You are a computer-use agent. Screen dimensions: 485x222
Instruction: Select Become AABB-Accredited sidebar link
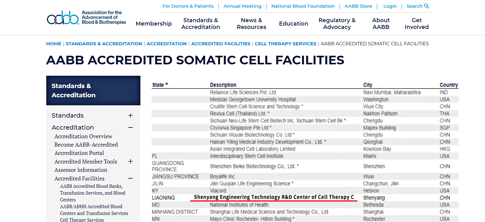pos(86,144)
